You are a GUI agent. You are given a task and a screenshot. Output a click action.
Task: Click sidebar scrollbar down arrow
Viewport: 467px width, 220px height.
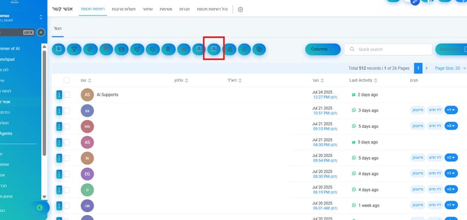[x=44, y=197]
